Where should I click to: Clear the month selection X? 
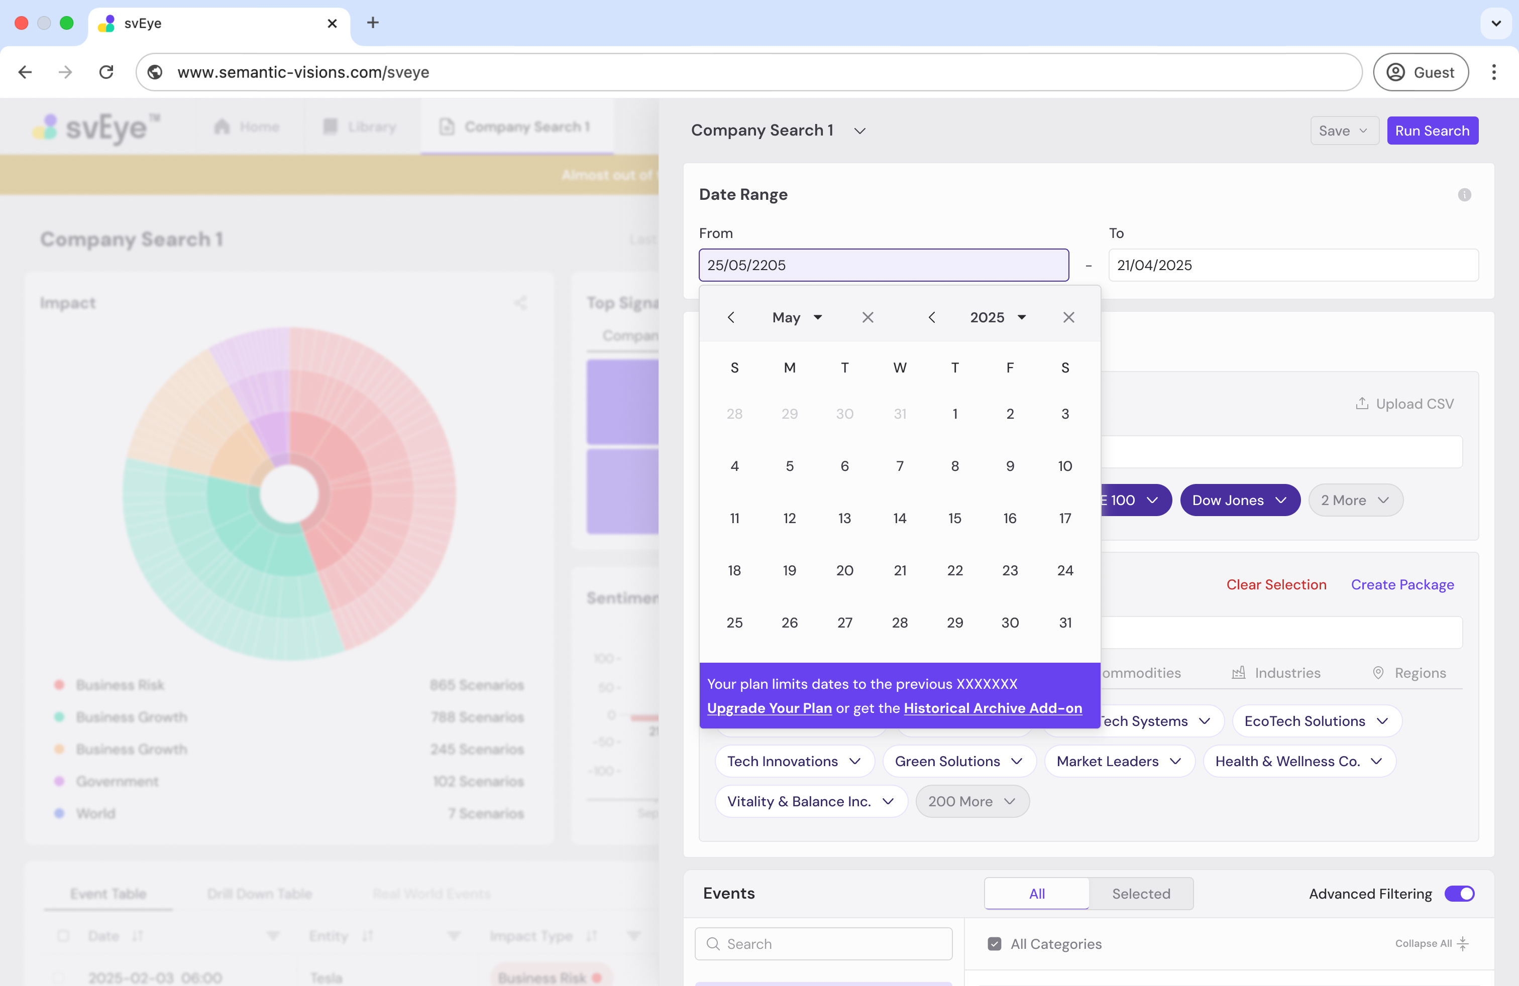(867, 317)
